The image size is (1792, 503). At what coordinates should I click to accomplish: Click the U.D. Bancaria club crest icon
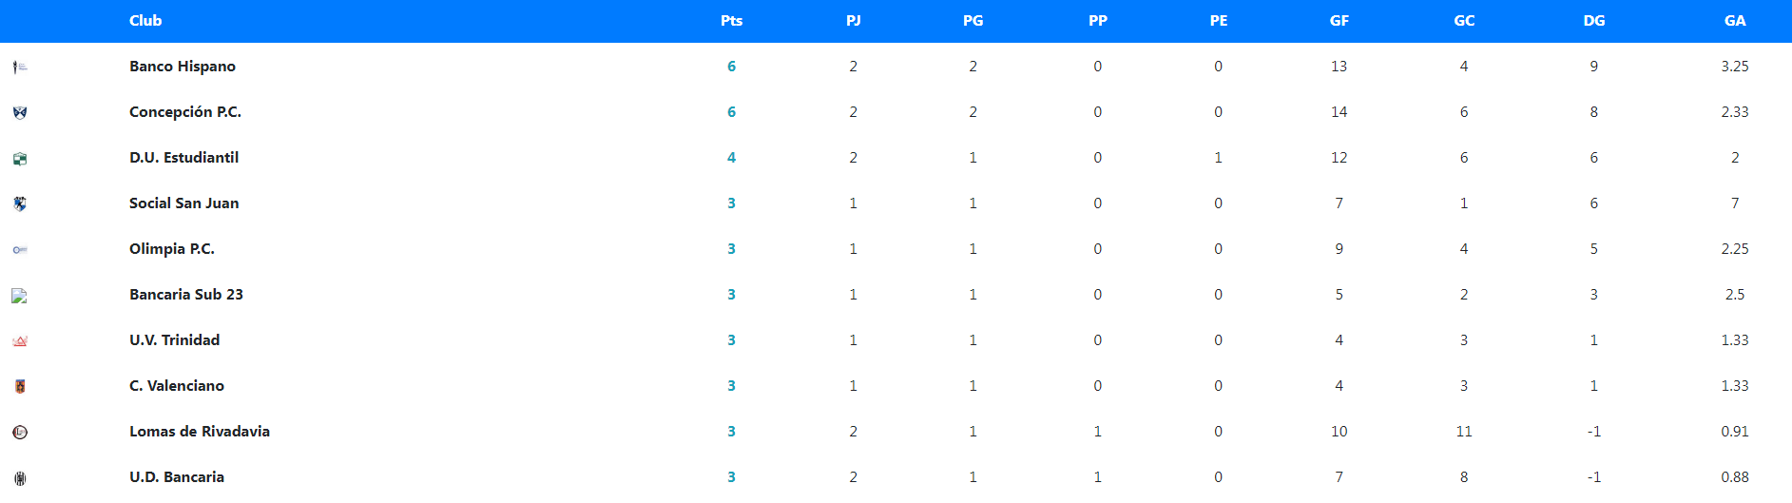[x=20, y=477]
